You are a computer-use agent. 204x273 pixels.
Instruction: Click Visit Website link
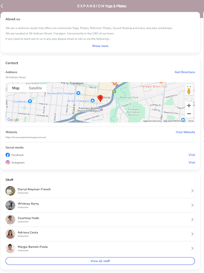185,132
